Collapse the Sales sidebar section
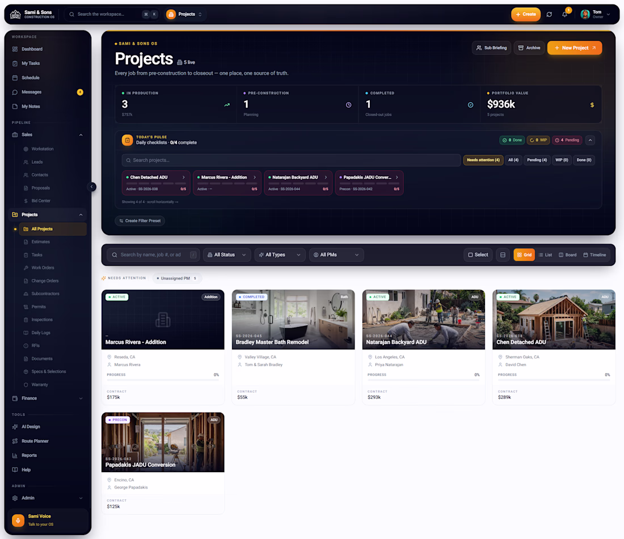Screen dimensions: 624x539 (x=81, y=135)
